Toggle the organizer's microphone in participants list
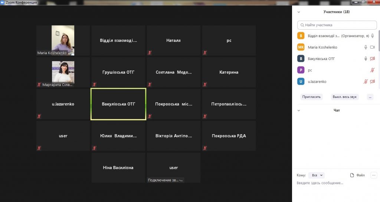 pos(373,36)
